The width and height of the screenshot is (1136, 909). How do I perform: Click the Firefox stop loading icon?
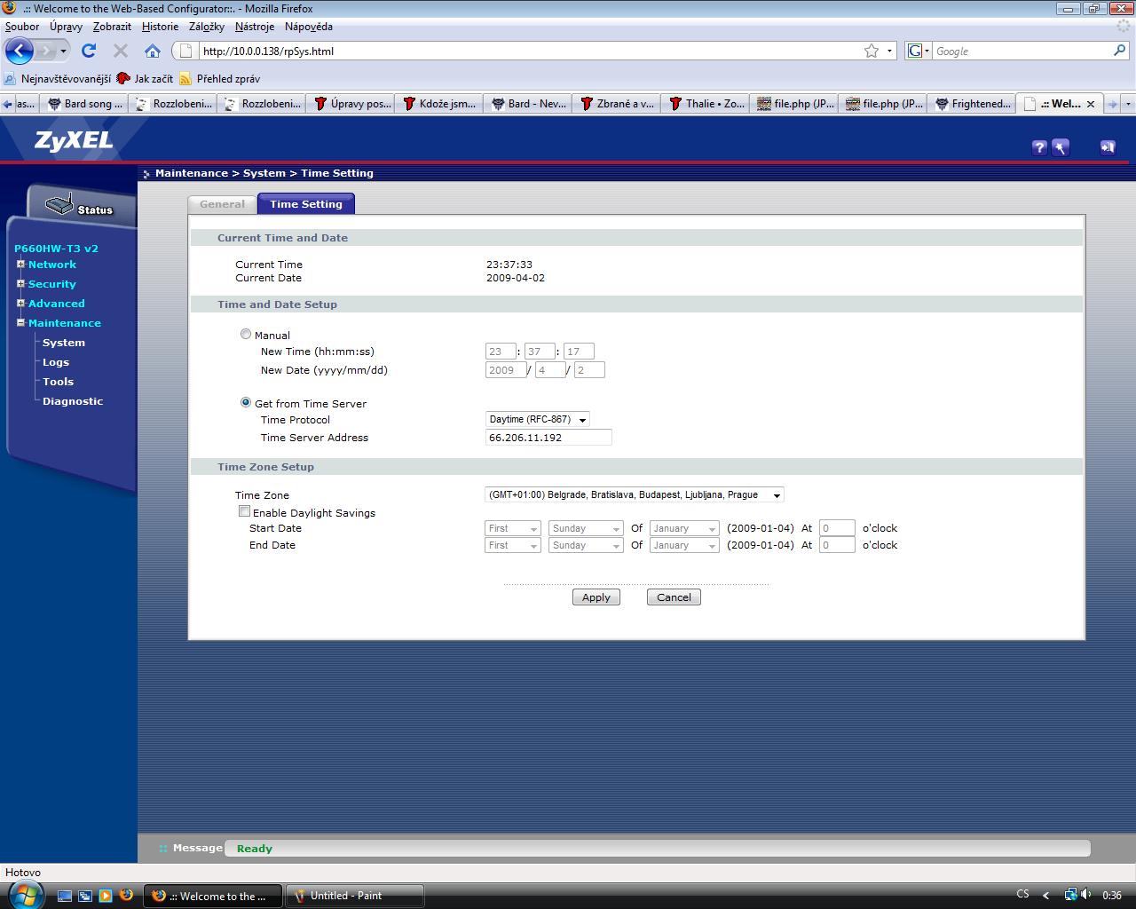(121, 51)
